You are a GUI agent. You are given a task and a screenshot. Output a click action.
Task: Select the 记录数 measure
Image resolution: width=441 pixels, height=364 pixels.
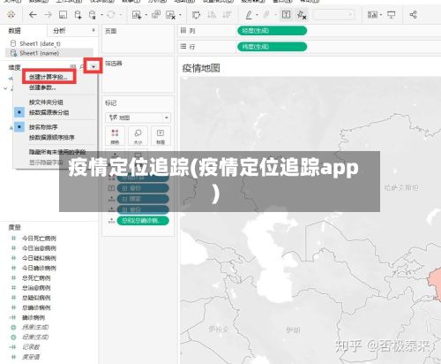pos(31,347)
